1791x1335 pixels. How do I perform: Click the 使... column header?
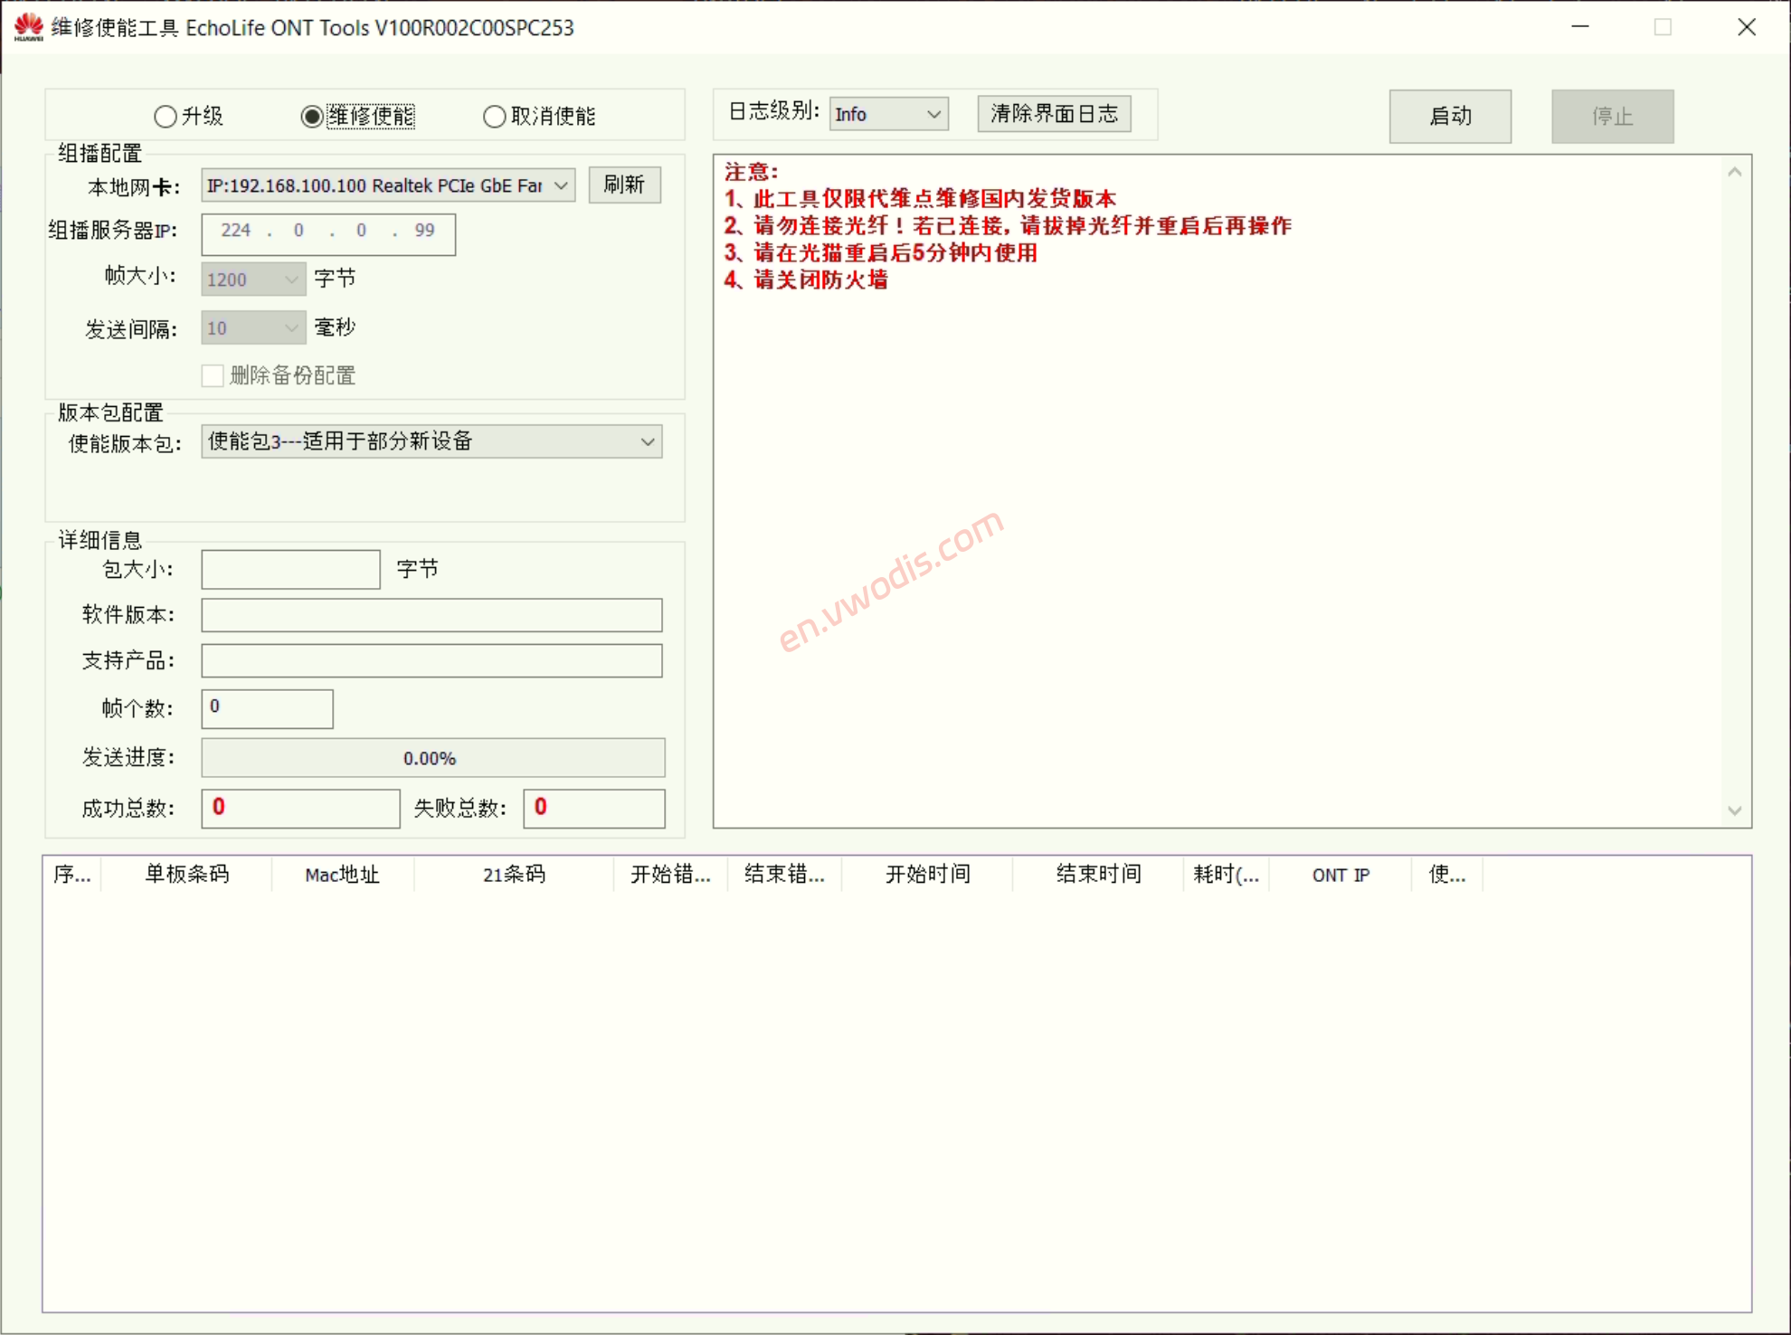point(1447,875)
